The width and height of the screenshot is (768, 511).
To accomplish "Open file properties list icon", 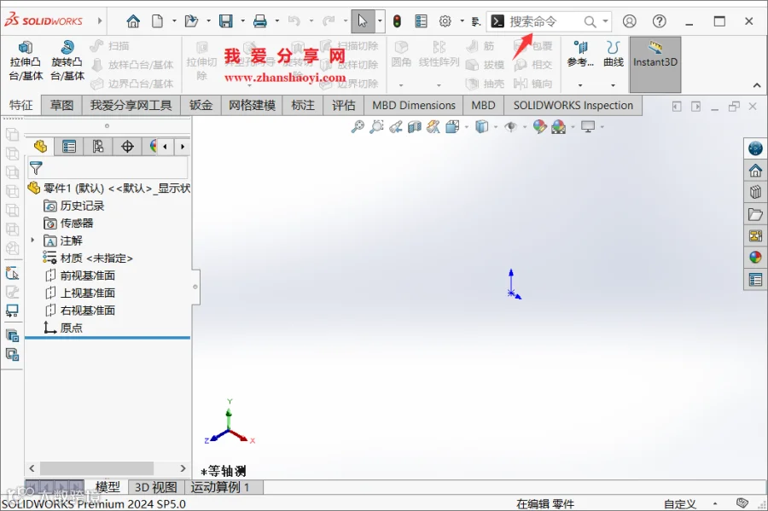I will [421, 21].
